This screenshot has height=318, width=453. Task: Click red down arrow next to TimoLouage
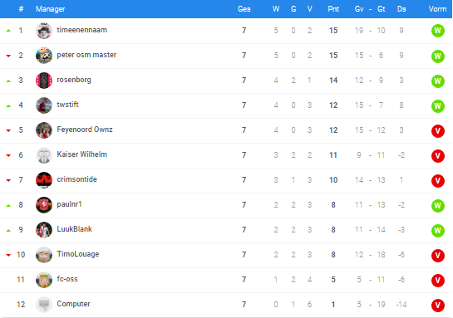pos(8,255)
